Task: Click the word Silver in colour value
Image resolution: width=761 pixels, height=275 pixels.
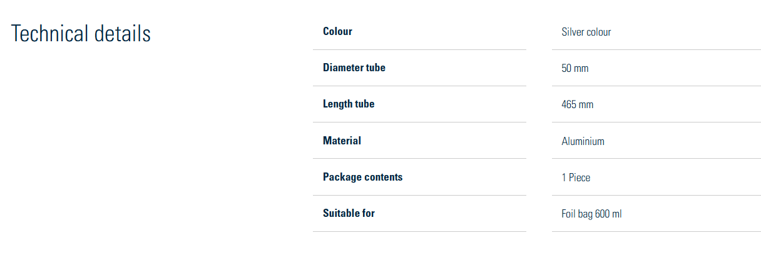Action: pos(572,32)
